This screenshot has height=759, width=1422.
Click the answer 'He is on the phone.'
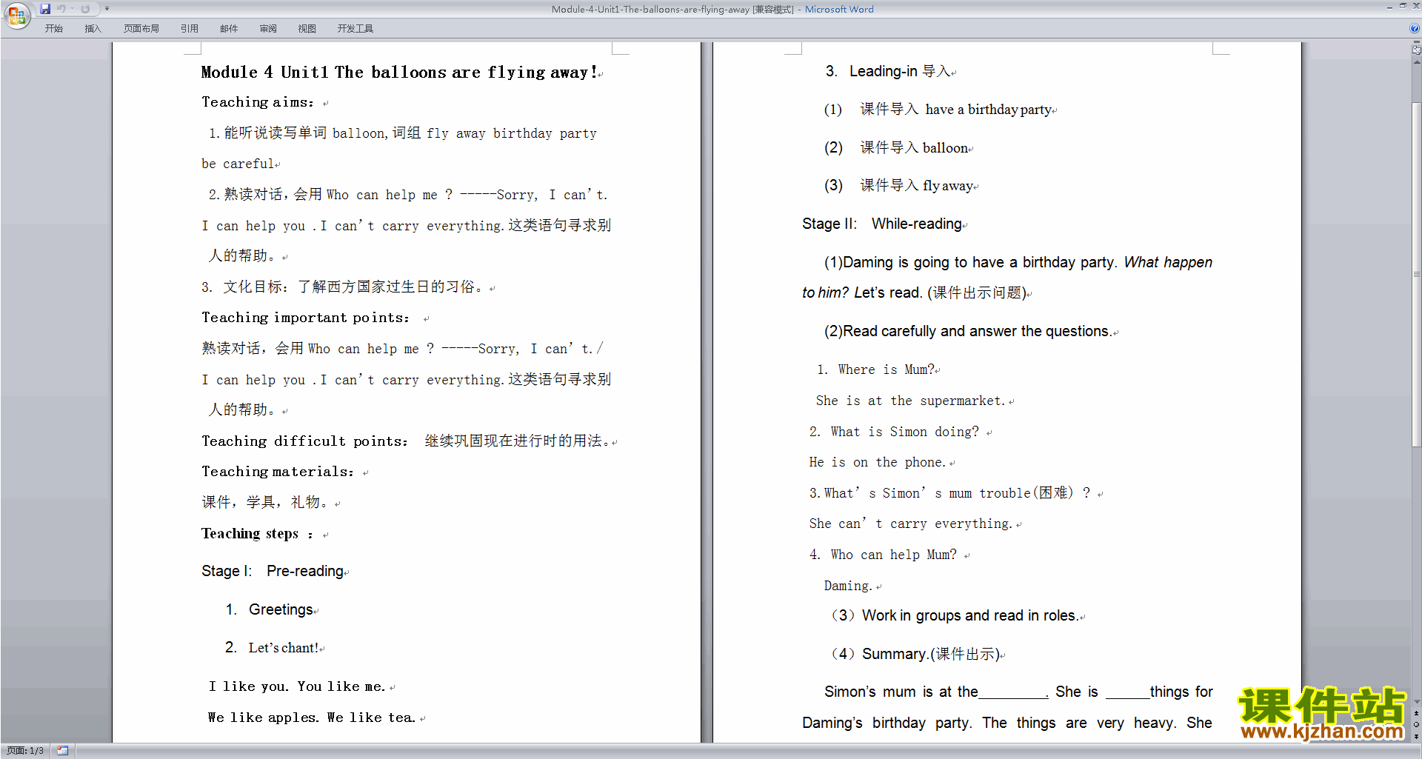coord(878,463)
